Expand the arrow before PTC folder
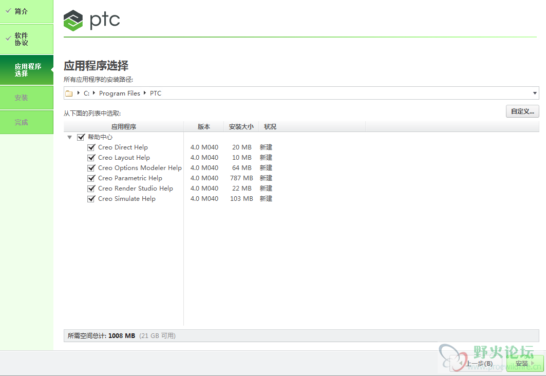Viewport: 546px width, 376px height. [x=145, y=93]
